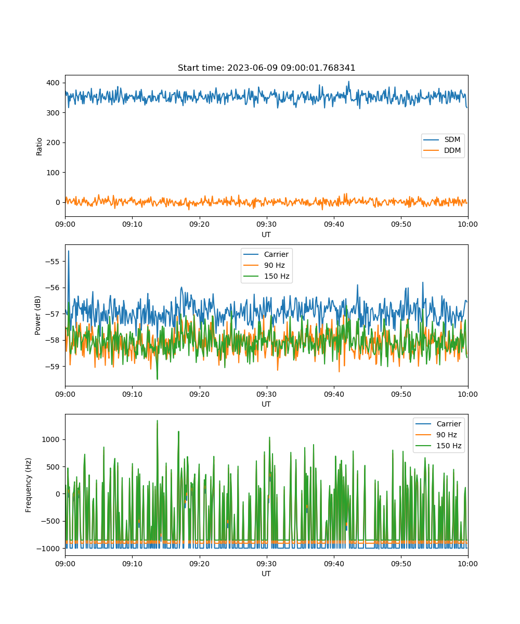
Task: Click the 10:00 tick under the Frequency plot
Action: tap(468, 563)
